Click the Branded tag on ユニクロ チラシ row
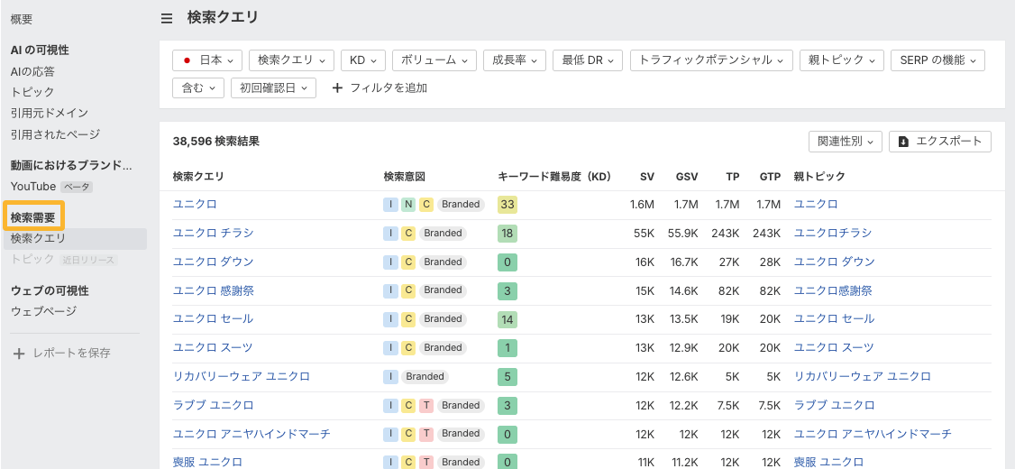The width and height of the screenshot is (1015, 469). [443, 234]
